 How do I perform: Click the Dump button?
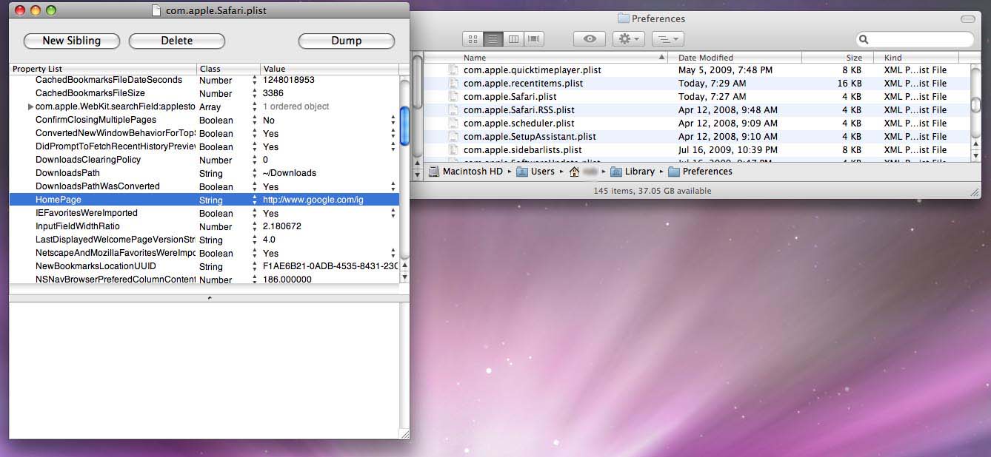(347, 41)
